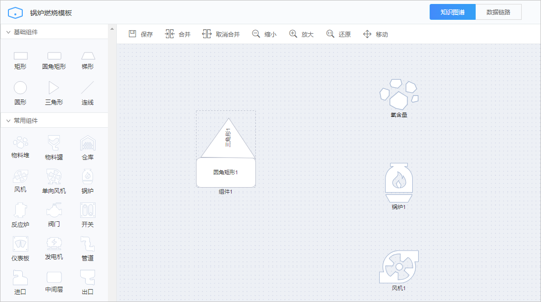The width and height of the screenshot is (541, 302).
Task: Select the 矩形 rectangle shape
Action: (x=20, y=60)
